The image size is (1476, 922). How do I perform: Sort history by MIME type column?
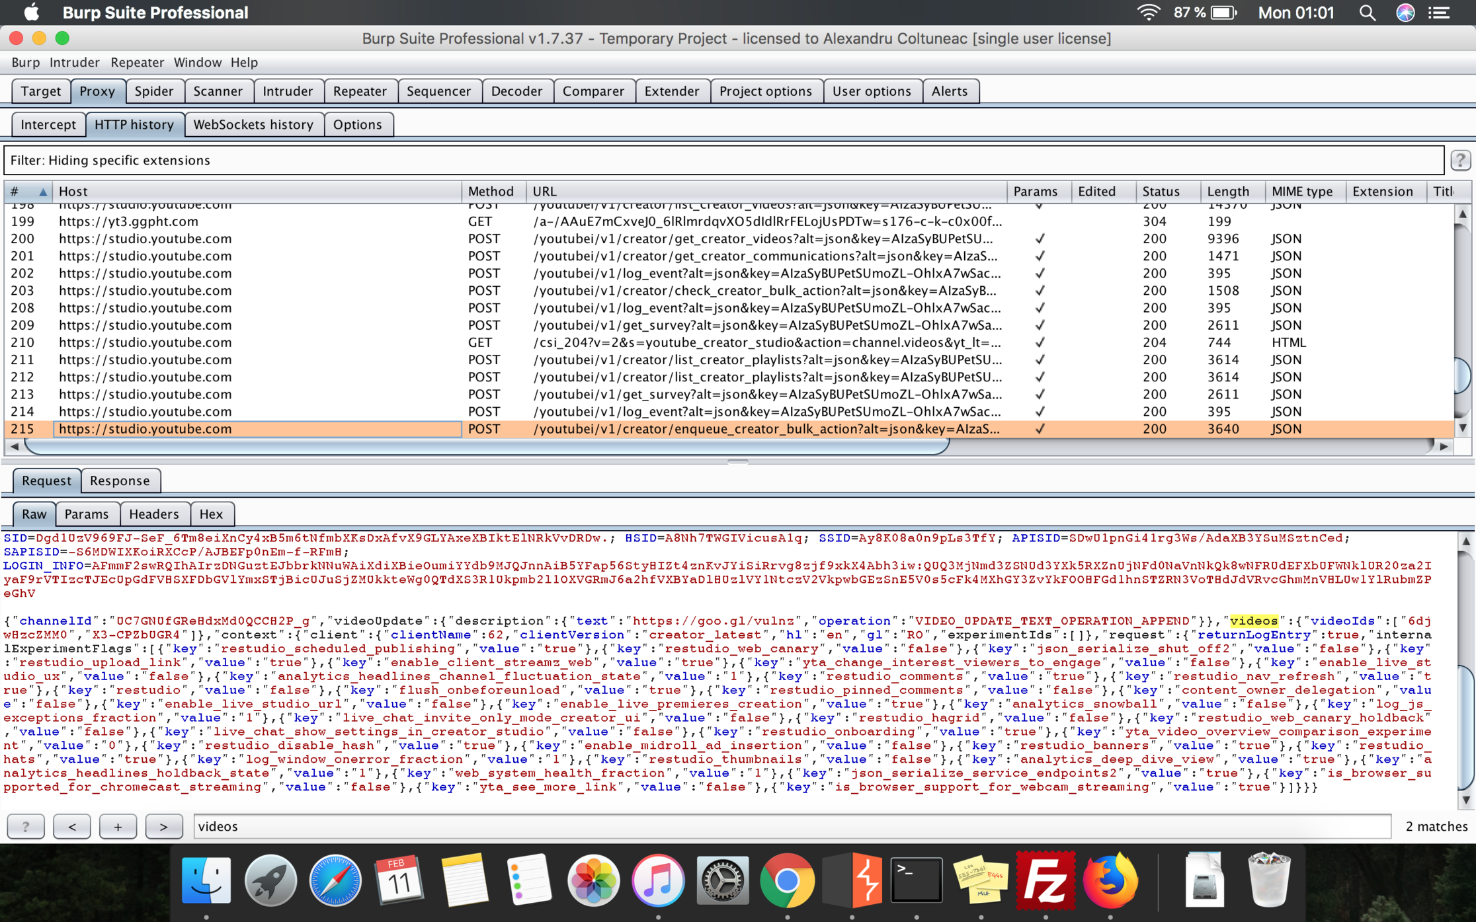click(x=1305, y=192)
